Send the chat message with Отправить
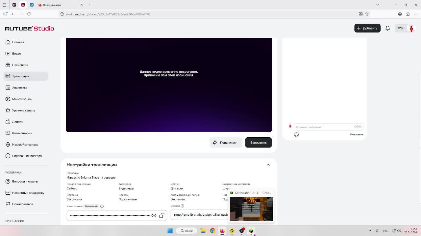Screen dimensions: 421x236 (357, 134)
